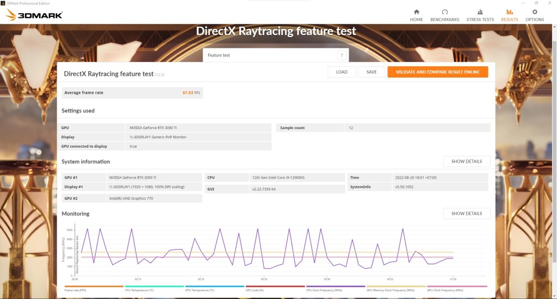The image size is (557, 299).
Task: Select the Feature test field
Action: [276, 55]
